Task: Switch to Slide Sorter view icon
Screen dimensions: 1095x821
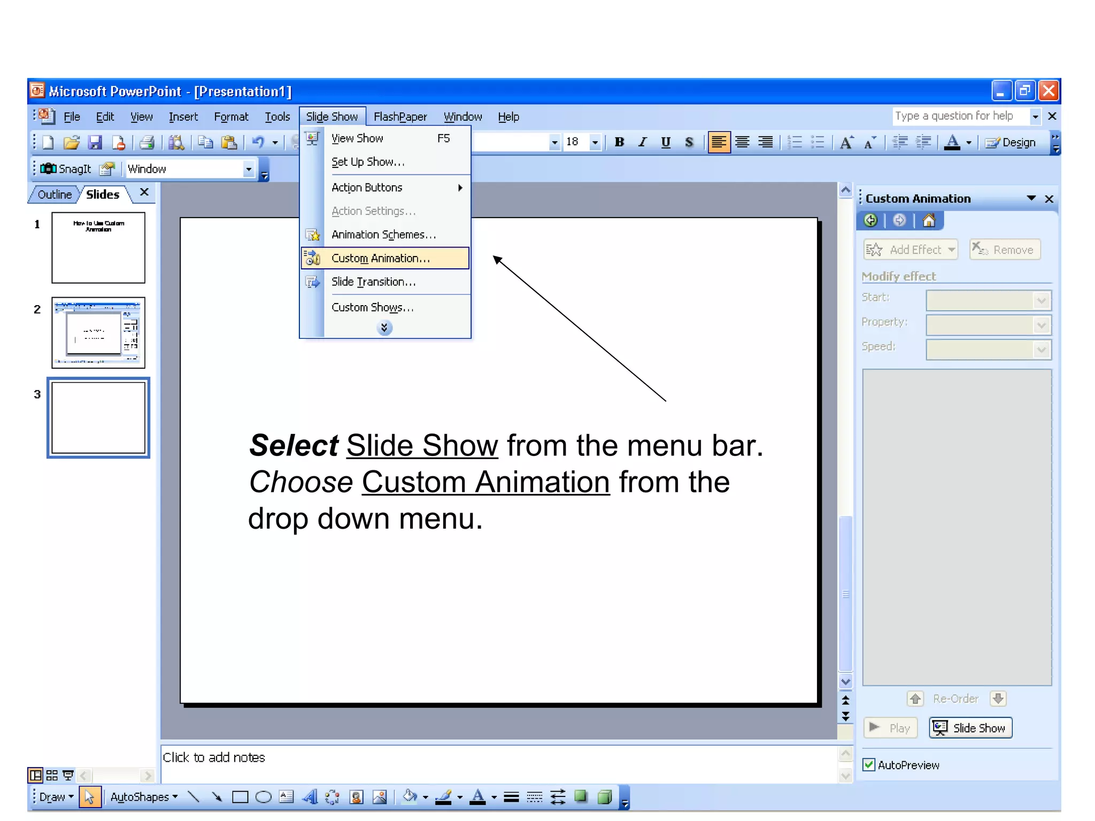Action: click(52, 775)
